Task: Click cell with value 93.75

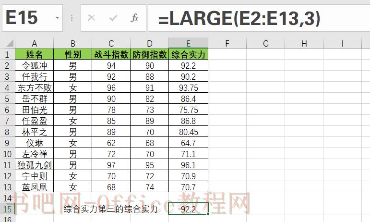Action: point(188,87)
